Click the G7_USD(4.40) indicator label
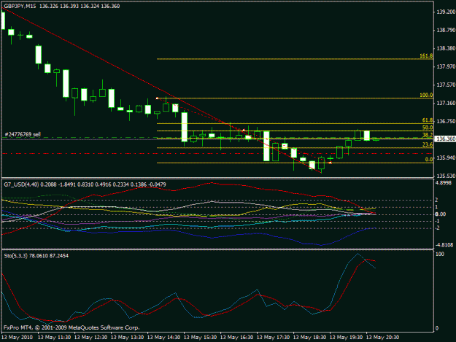 tap(21, 184)
